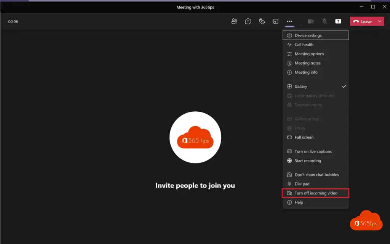This screenshot has height=244, width=390.
Task: Click the Meeting info circle icon
Action: coord(289,72)
